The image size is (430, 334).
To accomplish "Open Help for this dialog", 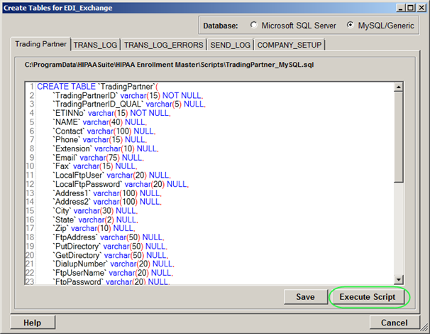I will click(x=33, y=323).
